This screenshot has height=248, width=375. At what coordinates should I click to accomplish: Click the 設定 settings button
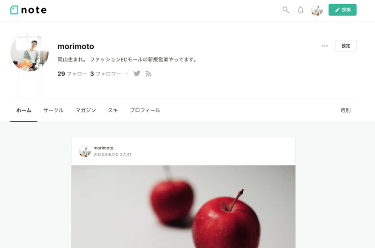[346, 46]
